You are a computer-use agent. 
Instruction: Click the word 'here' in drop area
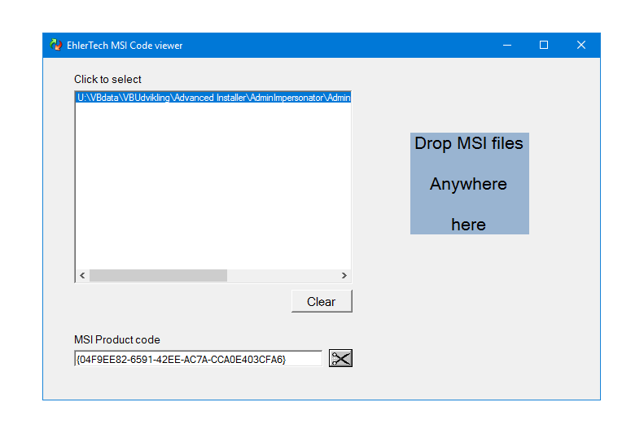pyautogui.click(x=468, y=225)
